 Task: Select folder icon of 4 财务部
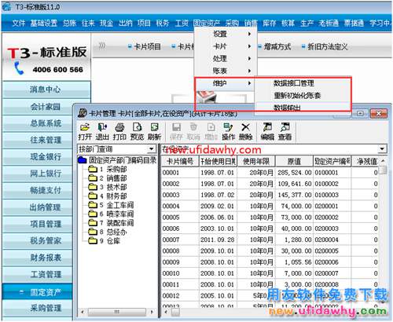[93, 196]
